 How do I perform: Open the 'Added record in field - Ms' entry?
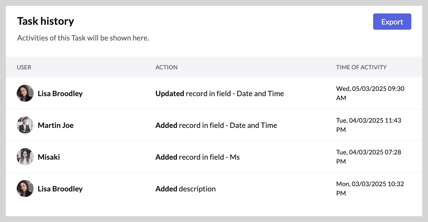point(197,157)
